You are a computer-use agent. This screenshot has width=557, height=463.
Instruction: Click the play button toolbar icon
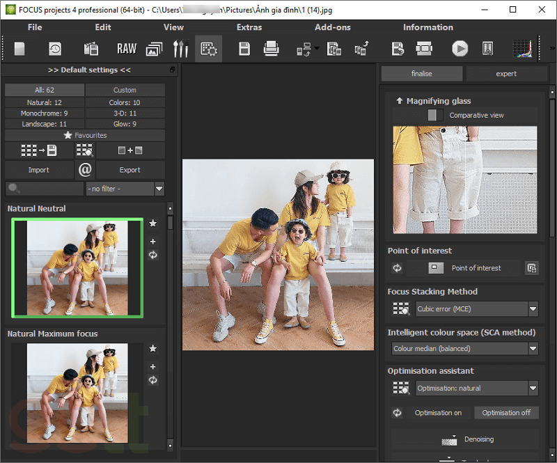pyautogui.click(x=460, y=49)
